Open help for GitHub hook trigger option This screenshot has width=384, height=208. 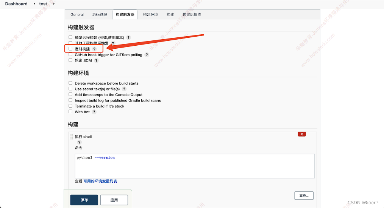(x=147, y=55)
